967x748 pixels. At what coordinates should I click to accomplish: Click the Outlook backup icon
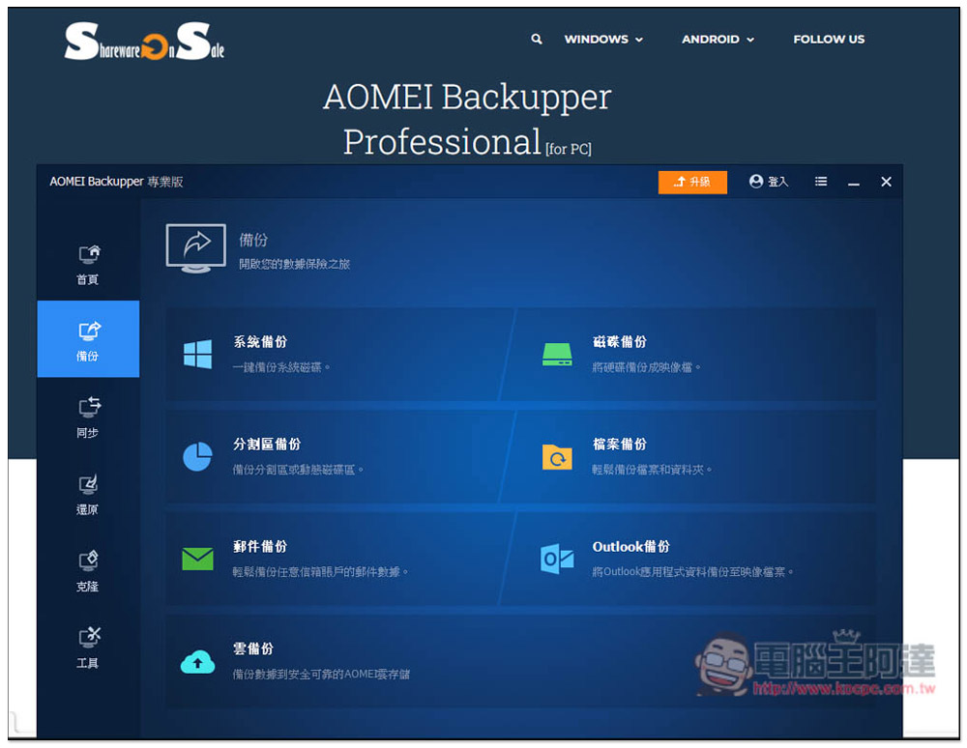[557, 559]
